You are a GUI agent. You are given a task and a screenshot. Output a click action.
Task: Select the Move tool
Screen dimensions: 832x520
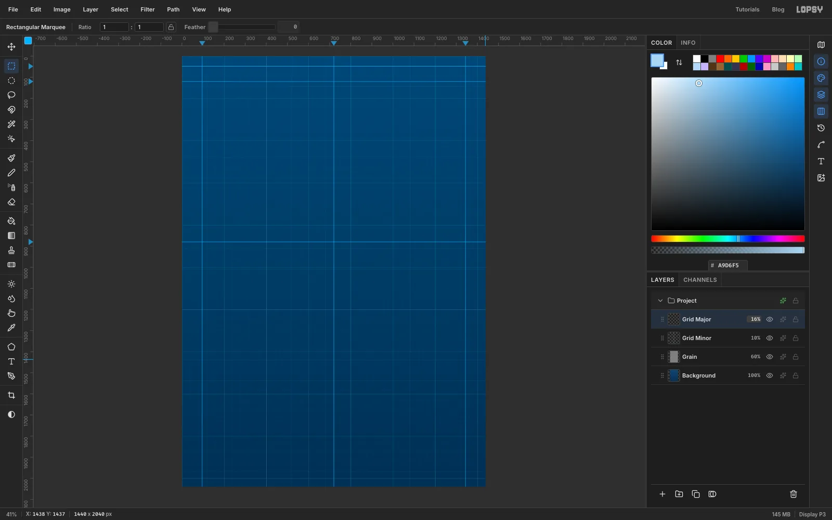pos(11,47)
